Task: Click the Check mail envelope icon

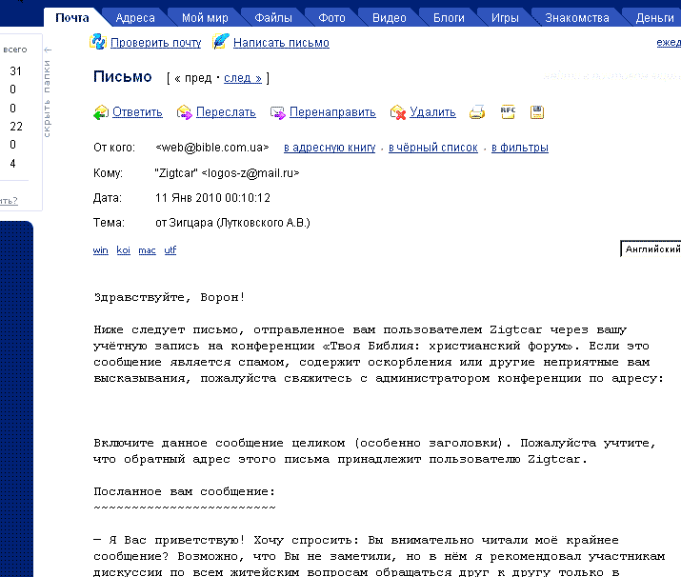Action: (x=97, y=42)
